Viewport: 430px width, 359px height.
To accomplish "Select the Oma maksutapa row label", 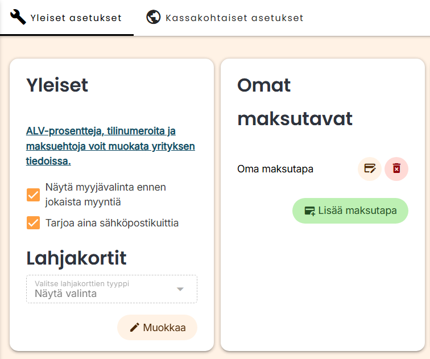I will point(275,169).
